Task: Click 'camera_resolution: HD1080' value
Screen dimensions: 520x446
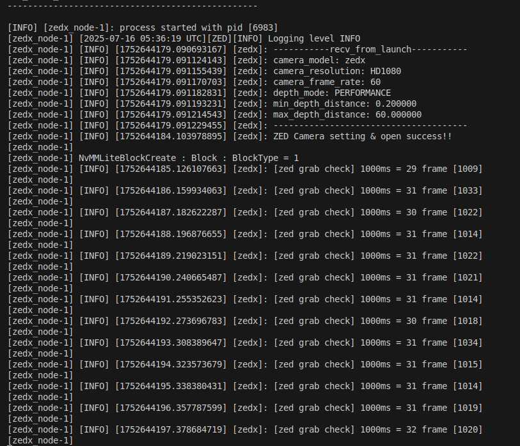Action: (x=337, y=71)
